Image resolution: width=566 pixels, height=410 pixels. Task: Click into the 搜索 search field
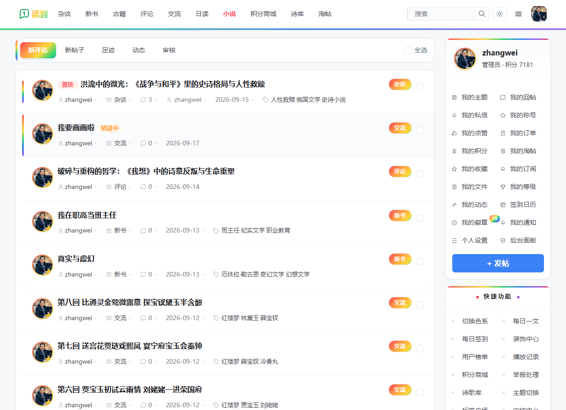point(441,14)
